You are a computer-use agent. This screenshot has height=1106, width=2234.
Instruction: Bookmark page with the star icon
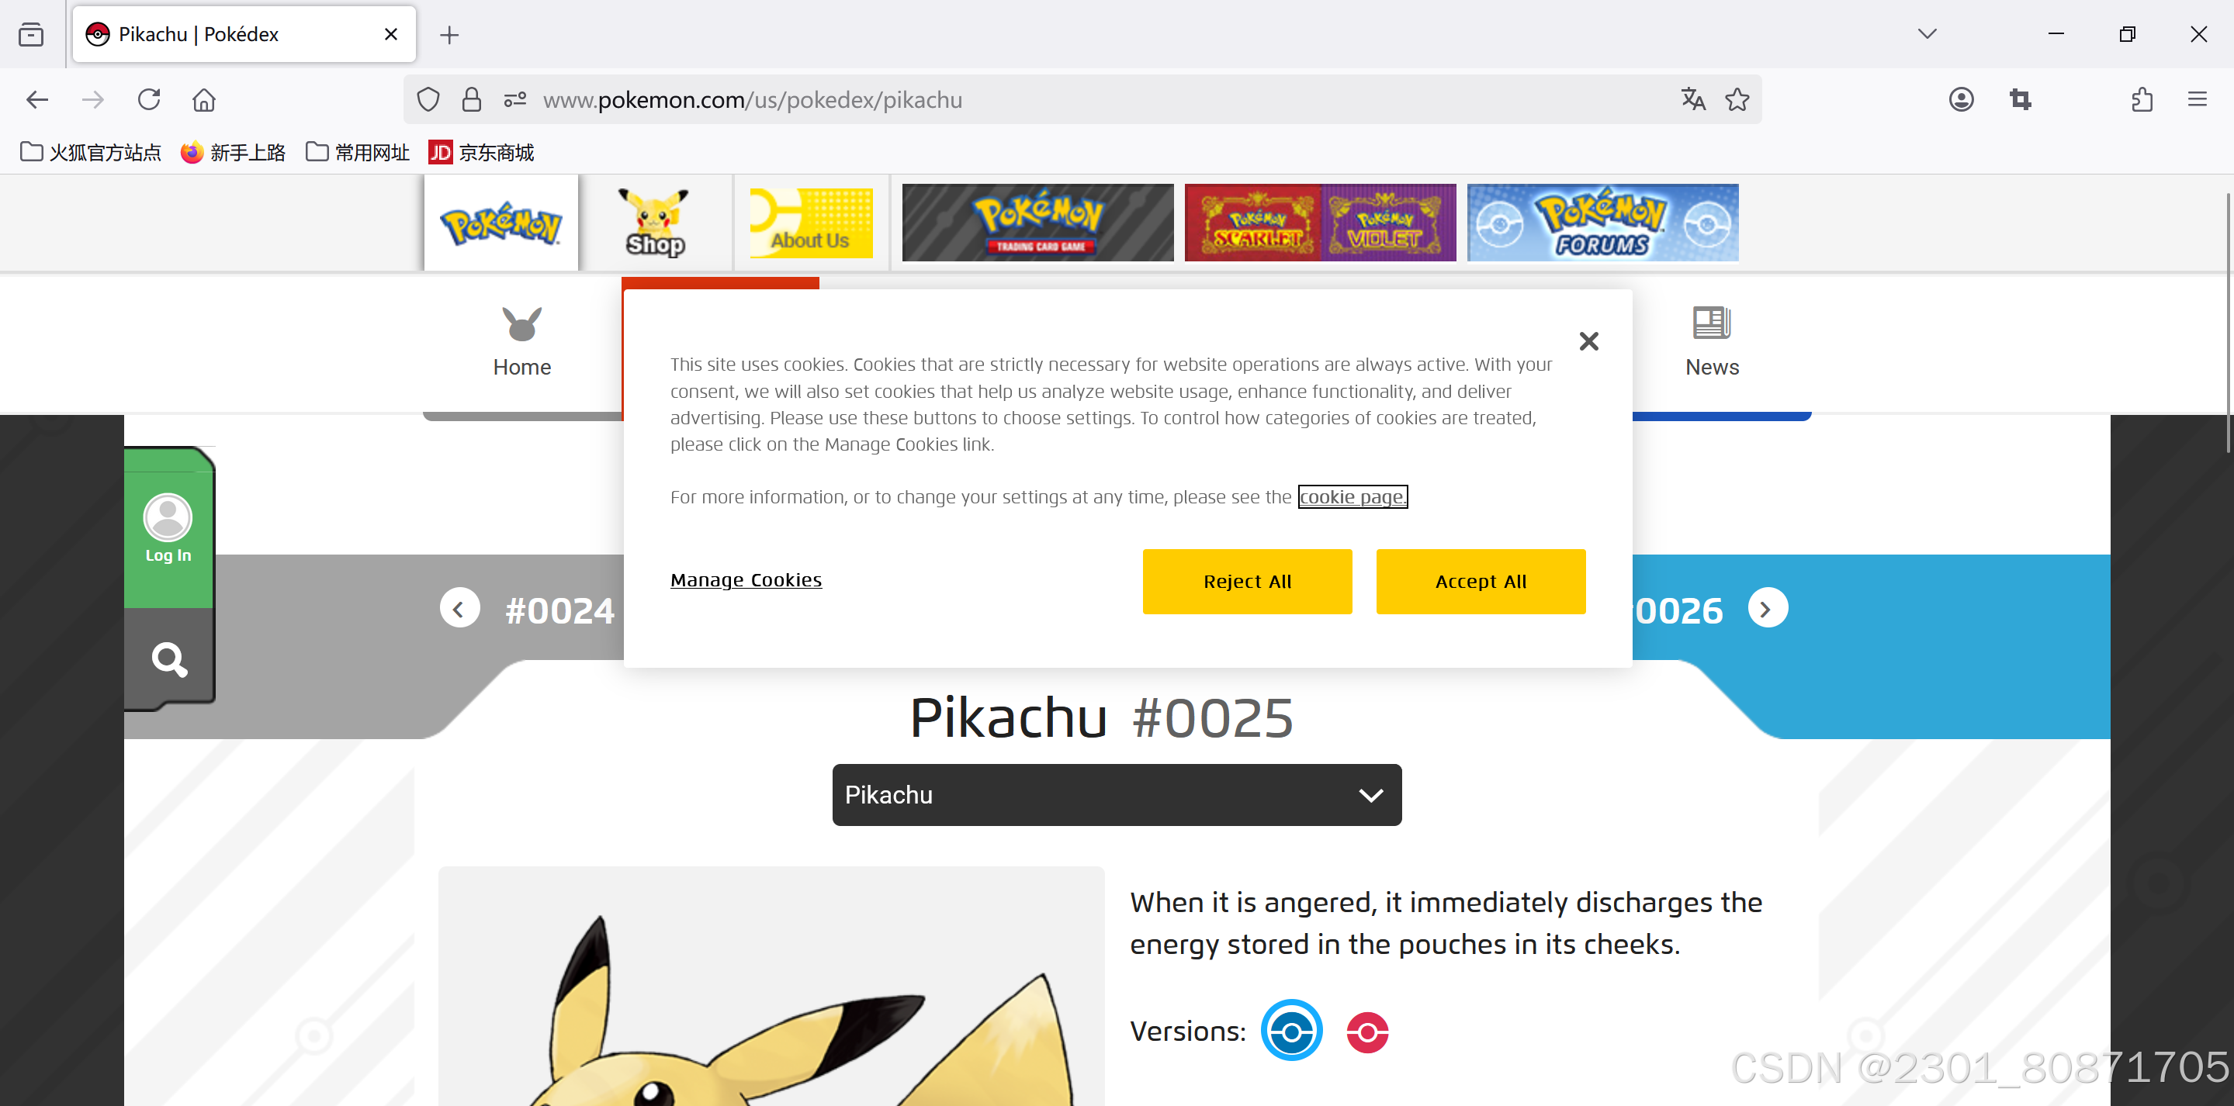(x=1737, y=100)
